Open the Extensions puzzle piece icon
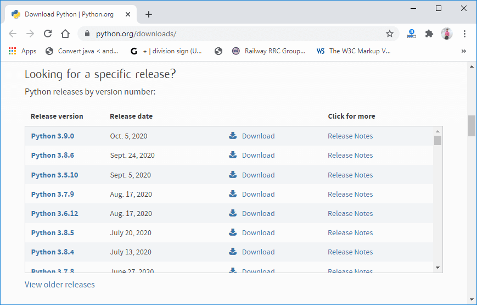The image size is (477, 305). [x=429, y=34]
